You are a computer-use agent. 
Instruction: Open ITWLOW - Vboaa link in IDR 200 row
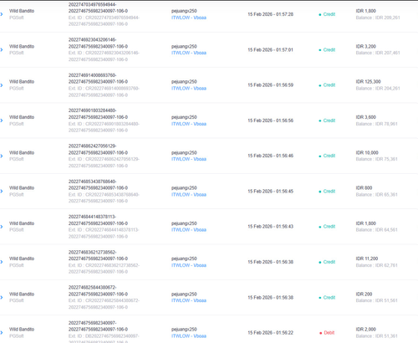[x=189, y=300]
